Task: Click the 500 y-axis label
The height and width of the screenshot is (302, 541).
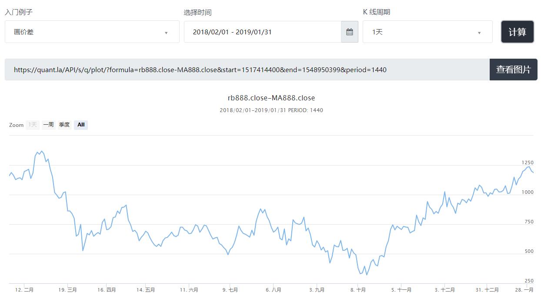Action: tap(529, 251)
